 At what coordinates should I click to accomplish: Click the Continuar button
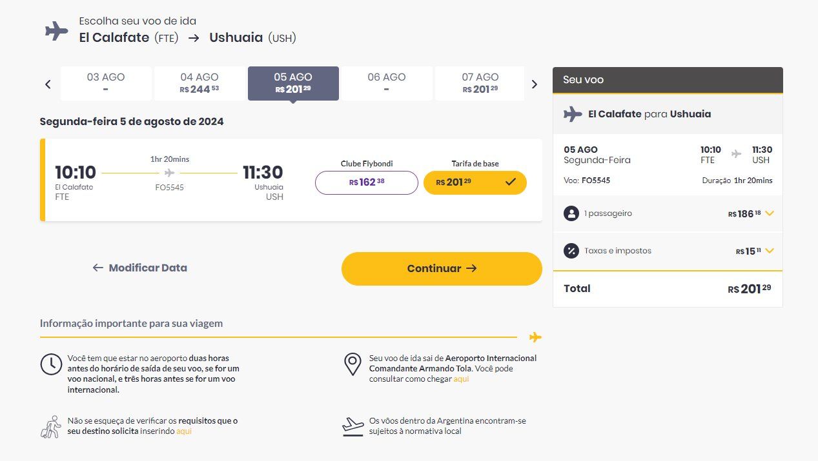[x=442, y=268]
